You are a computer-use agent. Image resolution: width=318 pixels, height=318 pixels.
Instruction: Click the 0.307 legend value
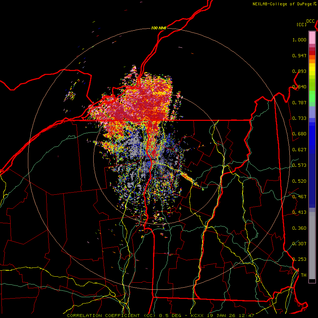(299, 244)
